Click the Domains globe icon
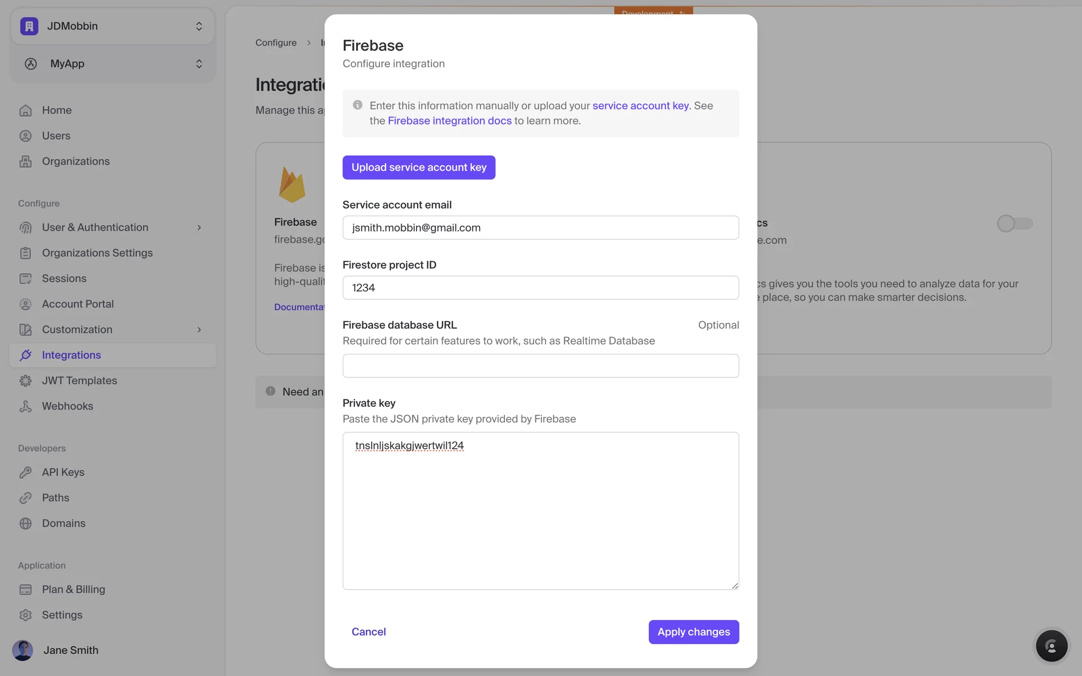This screenshot has width=1082, height=676. 25,523
